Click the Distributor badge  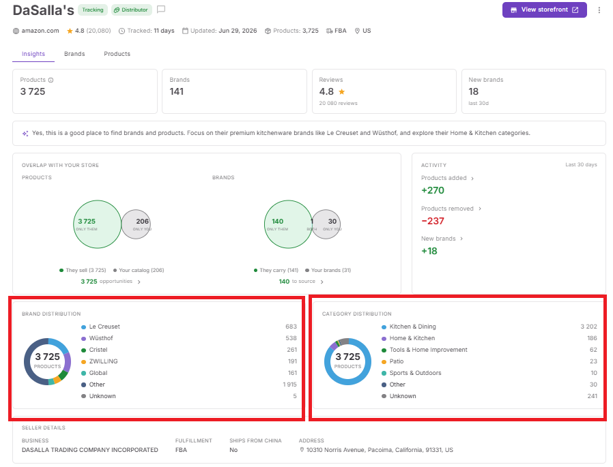(x=131, y=10)
